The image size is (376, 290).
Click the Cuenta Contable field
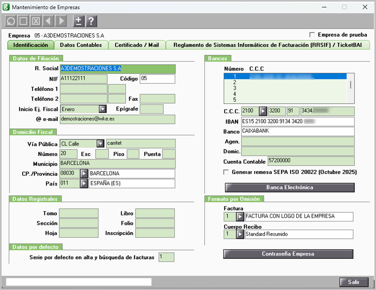click(x=311, y=161)
